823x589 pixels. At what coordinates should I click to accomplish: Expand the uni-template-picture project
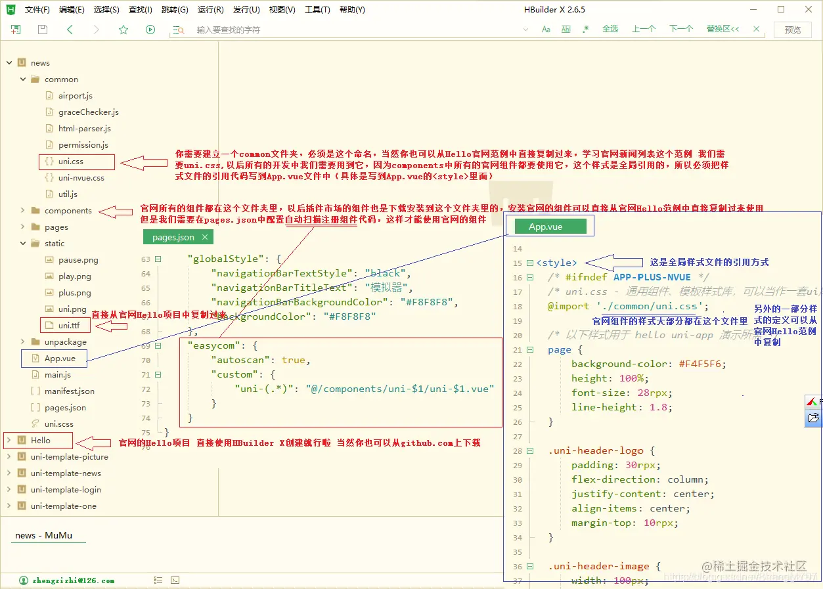9,457
